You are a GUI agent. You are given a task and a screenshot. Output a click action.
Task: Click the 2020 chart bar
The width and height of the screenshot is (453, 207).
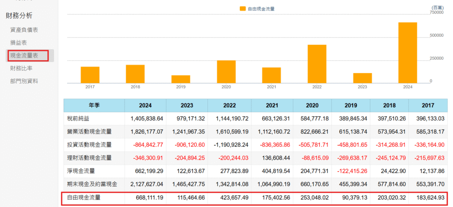tap(226, 72)
